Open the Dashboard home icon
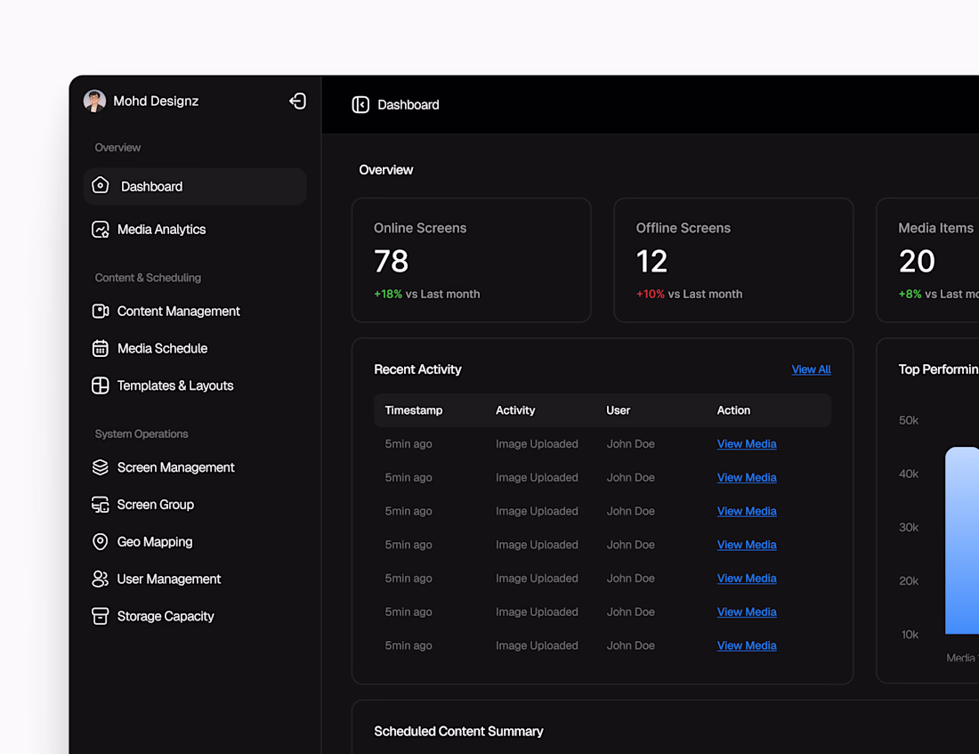The image size is (979, 754). point(101,186)
